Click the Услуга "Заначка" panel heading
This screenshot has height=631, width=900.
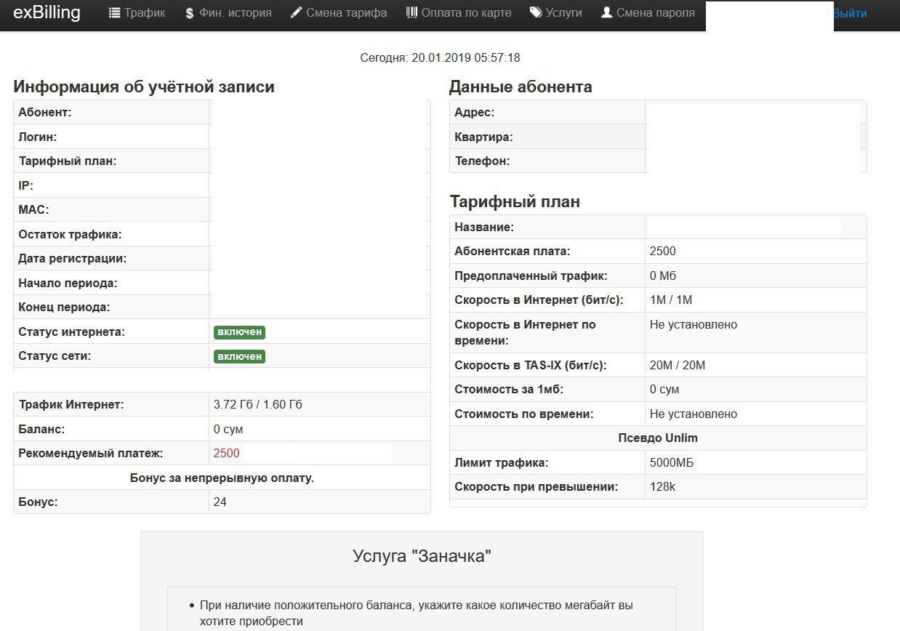tap(422, 557)
